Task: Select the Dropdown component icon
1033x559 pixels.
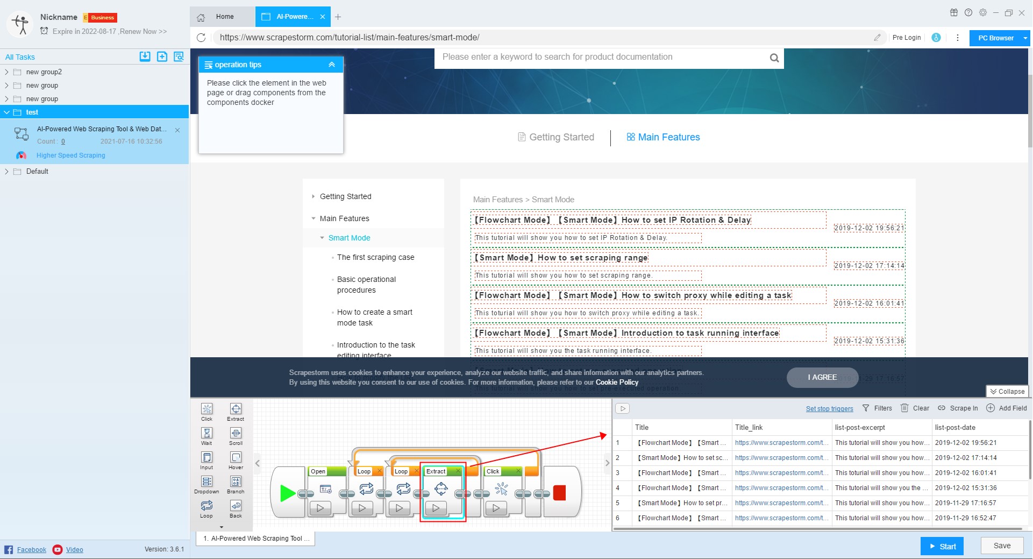Action: 206,482
